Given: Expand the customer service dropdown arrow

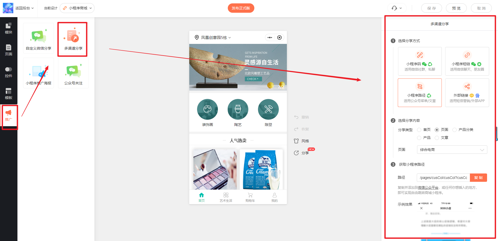Looking at the screenshot, I should 401,8.
